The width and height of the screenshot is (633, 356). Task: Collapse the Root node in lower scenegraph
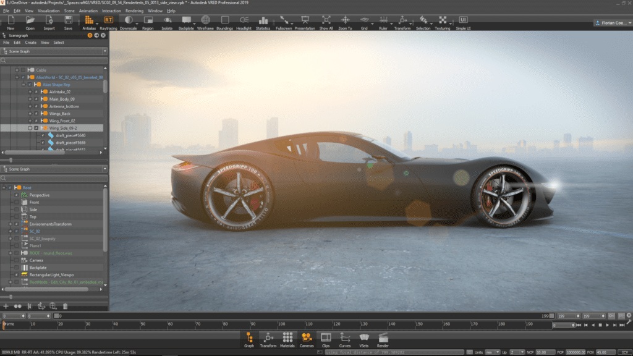pos(4,187)
